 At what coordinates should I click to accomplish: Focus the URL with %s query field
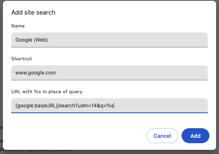109,106
